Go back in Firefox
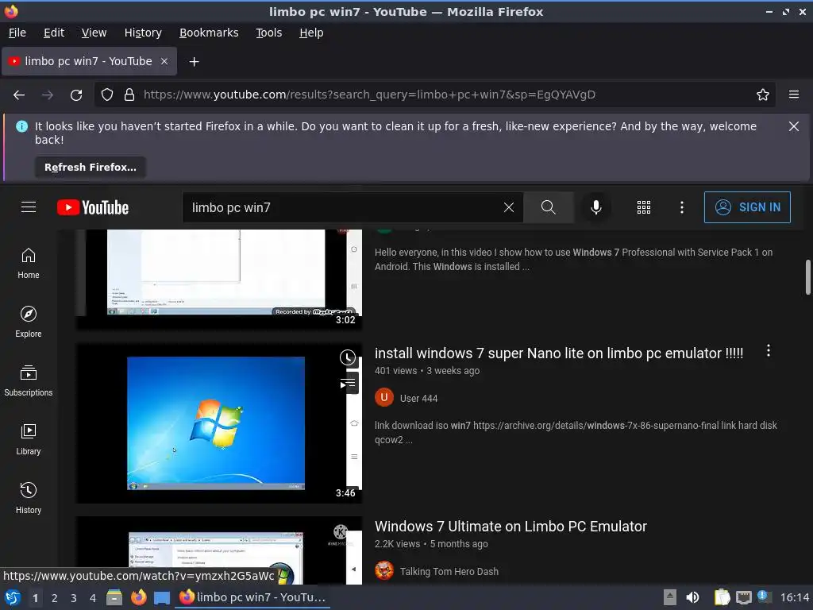Viewport: 813px width, 610px height. [19, 95]
